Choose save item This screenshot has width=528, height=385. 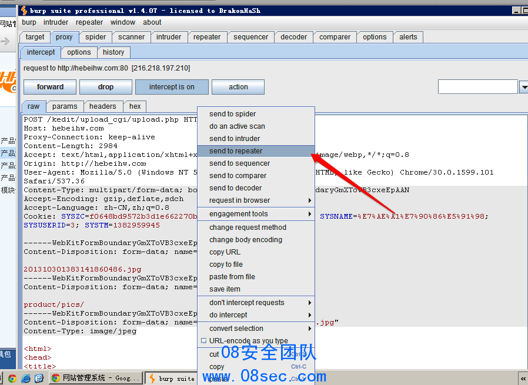click(x=256, y=289)
